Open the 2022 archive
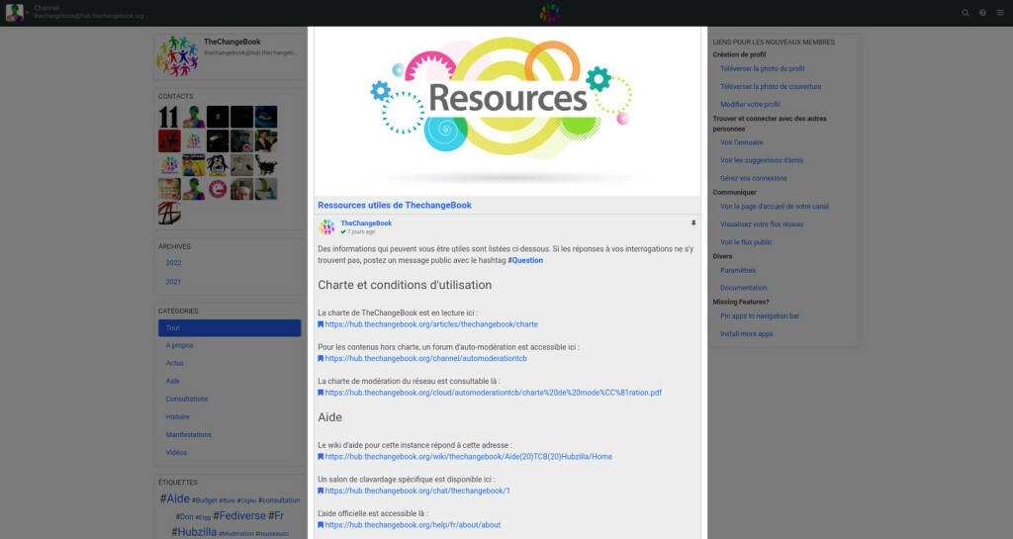Viewport: 1013px width, 539px height. tap(173, 263)
